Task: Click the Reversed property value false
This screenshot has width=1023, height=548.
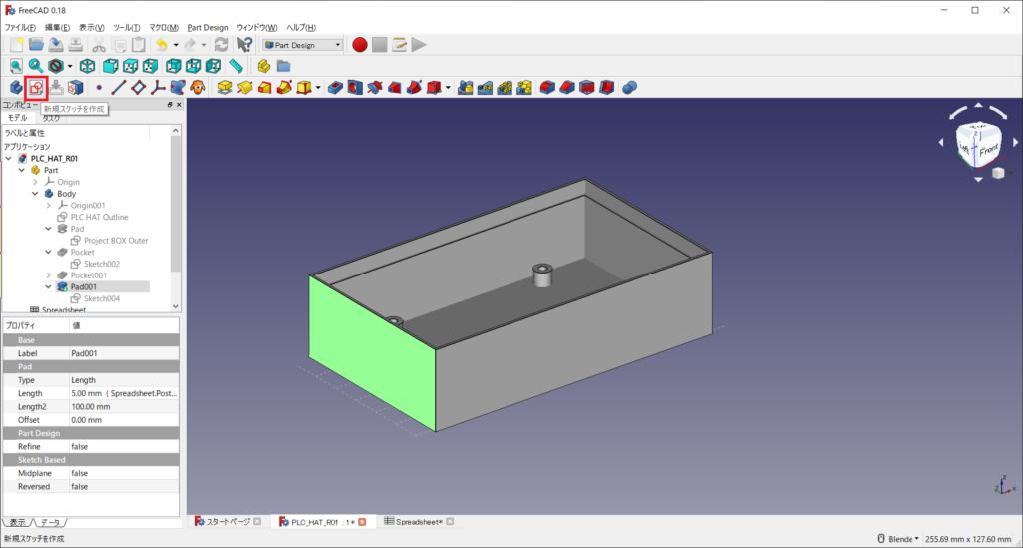Action: point(80,486)
